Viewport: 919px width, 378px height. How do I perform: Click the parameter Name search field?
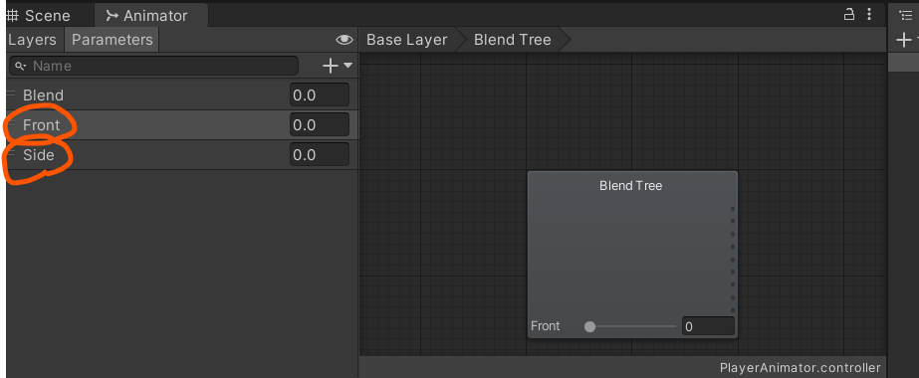[x=153, y=66]
